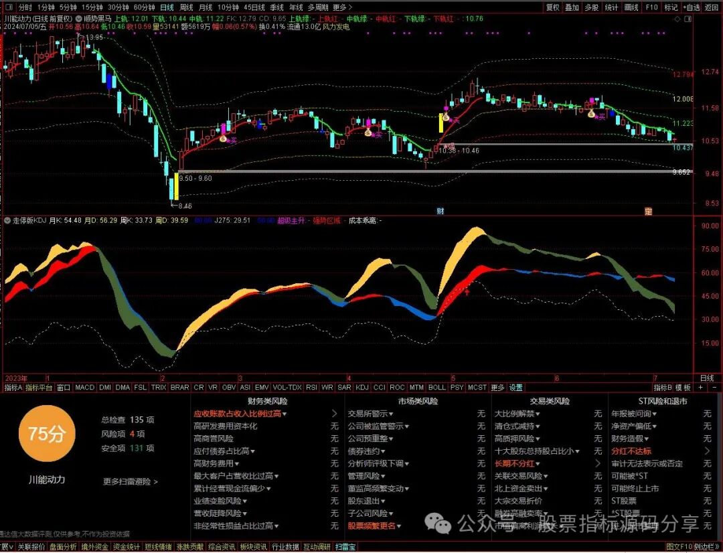This screenshot has height=553, width=723.
Task: Open the arrow for 应收账款占收入比例过高
Action: pos(335,414)
